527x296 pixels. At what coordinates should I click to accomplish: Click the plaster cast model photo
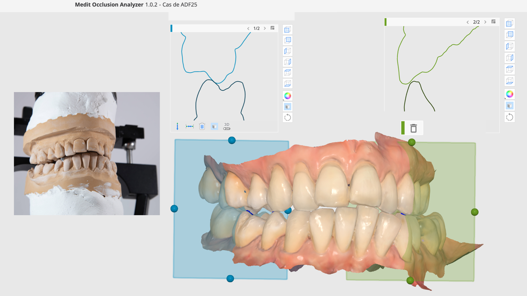coord(87,153)
